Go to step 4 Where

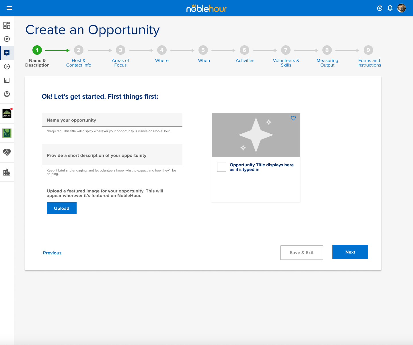click(x=162, y=54)
